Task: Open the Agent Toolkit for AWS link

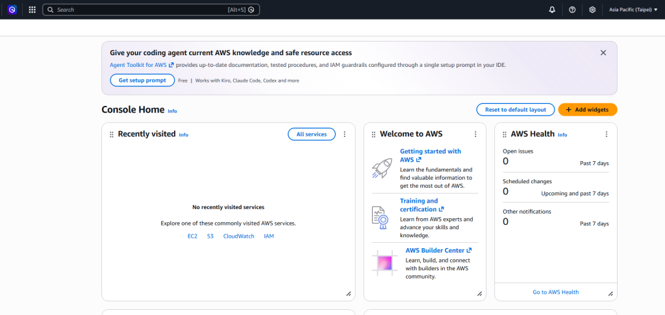Action: coord(142,66)
